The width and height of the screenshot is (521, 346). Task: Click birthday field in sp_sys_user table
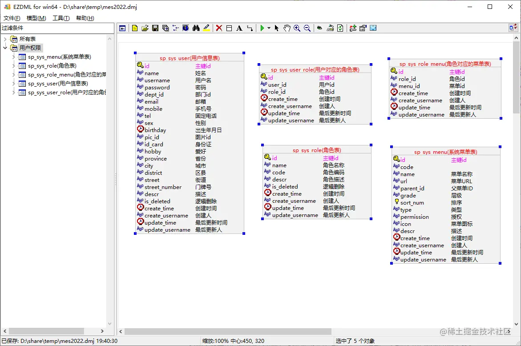[155, 130]
